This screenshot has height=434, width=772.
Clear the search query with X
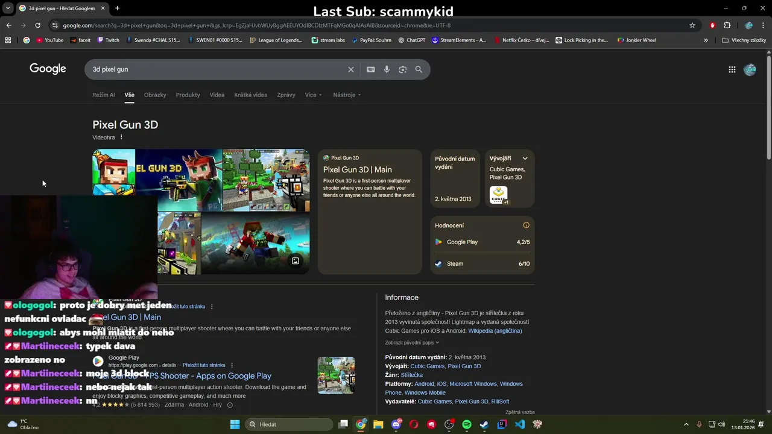(351, 69)
